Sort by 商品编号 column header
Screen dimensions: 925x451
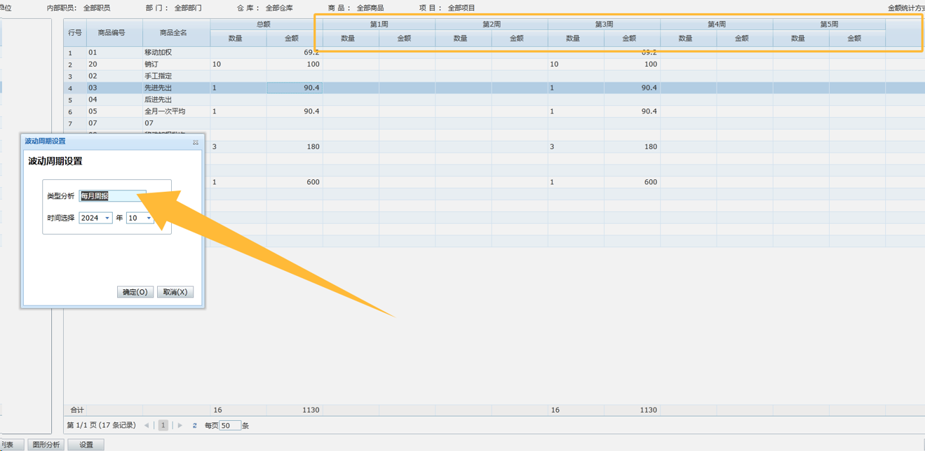112,32
